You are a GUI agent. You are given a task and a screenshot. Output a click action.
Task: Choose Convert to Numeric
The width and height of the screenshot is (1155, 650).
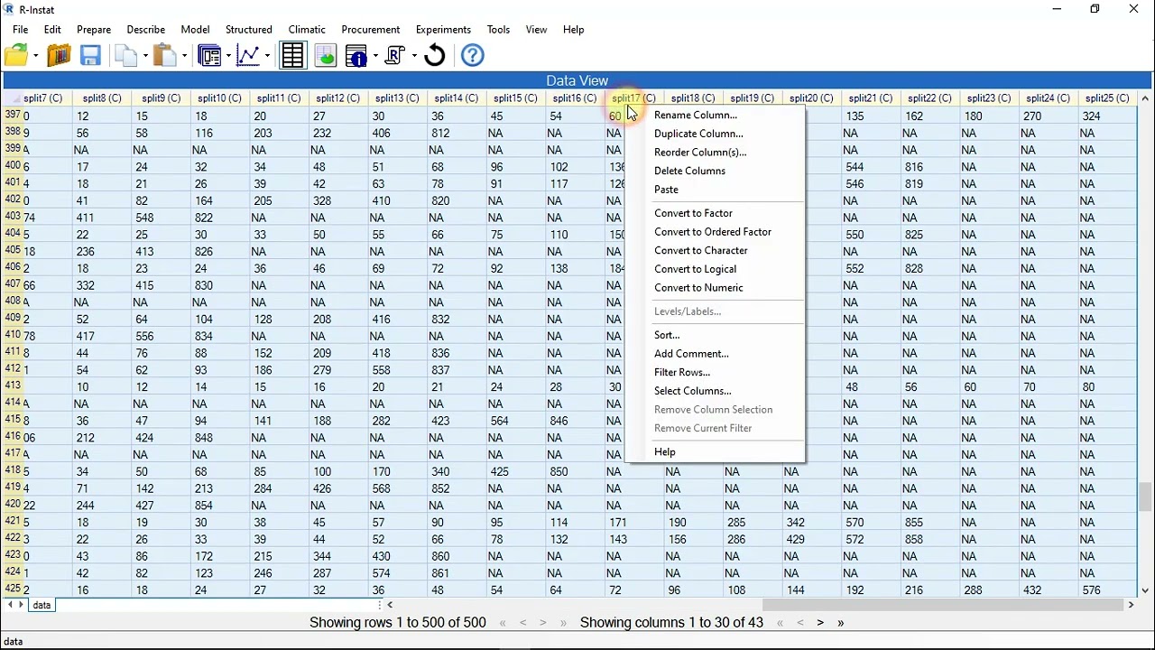(698, 288)
